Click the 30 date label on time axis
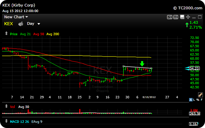The image size is (205, 128). (x=127, y=97)
